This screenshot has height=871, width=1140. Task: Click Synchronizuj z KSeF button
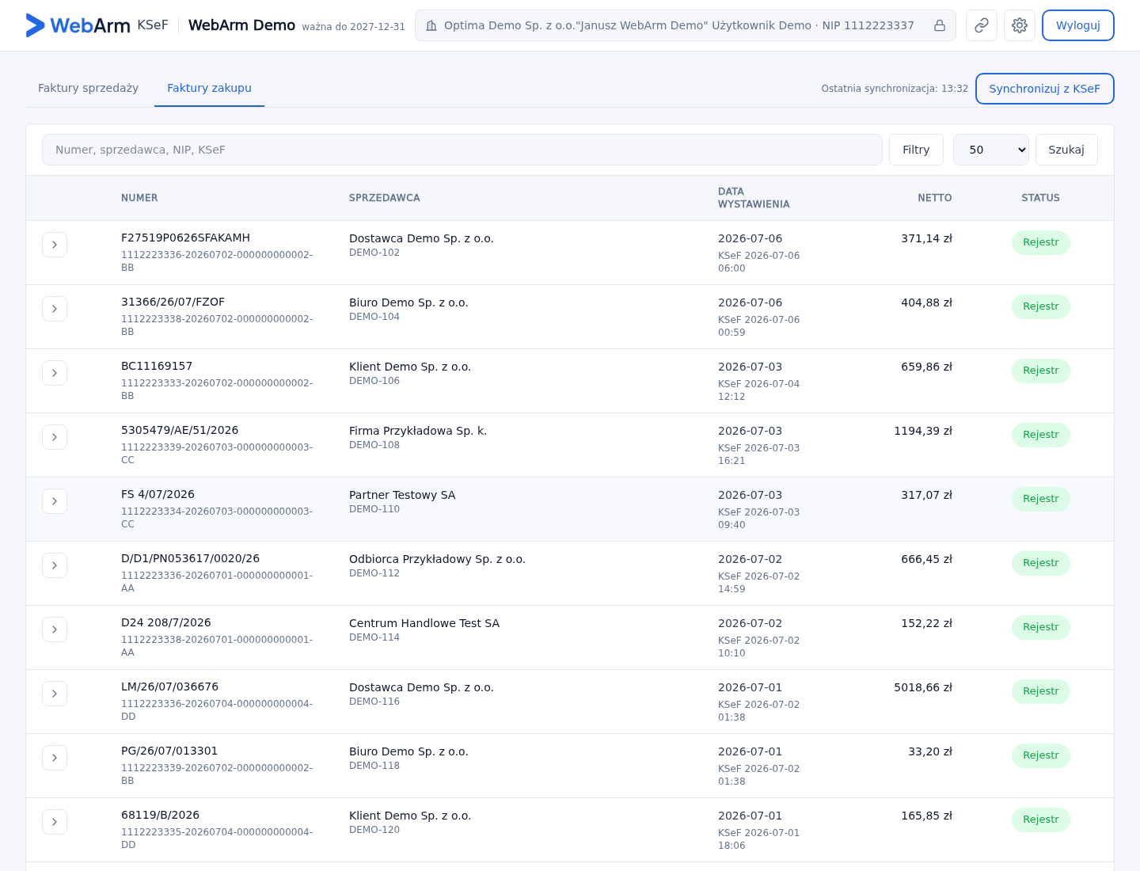pos(1045,89)
